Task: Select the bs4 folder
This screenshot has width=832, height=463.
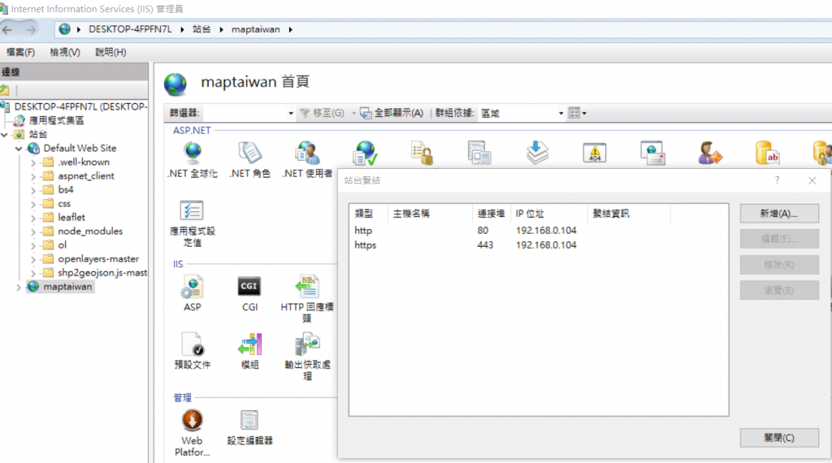Action: coord(65,190)
